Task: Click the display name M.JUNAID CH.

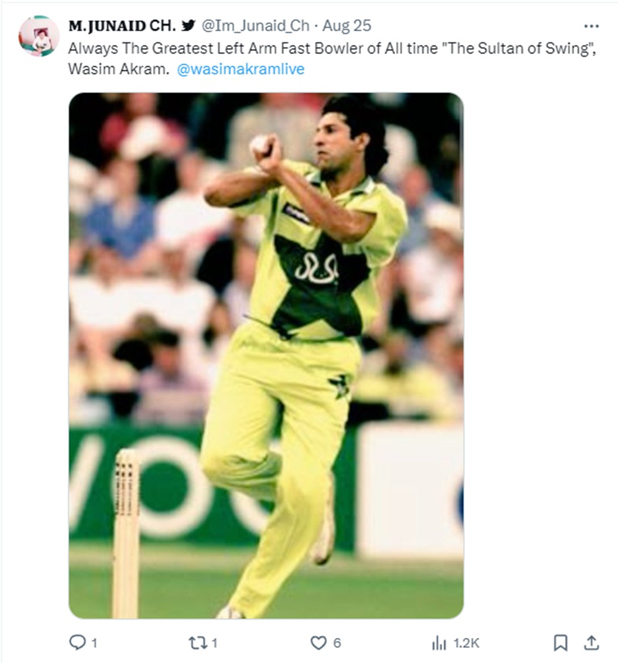Action: (x=122, y=26)
